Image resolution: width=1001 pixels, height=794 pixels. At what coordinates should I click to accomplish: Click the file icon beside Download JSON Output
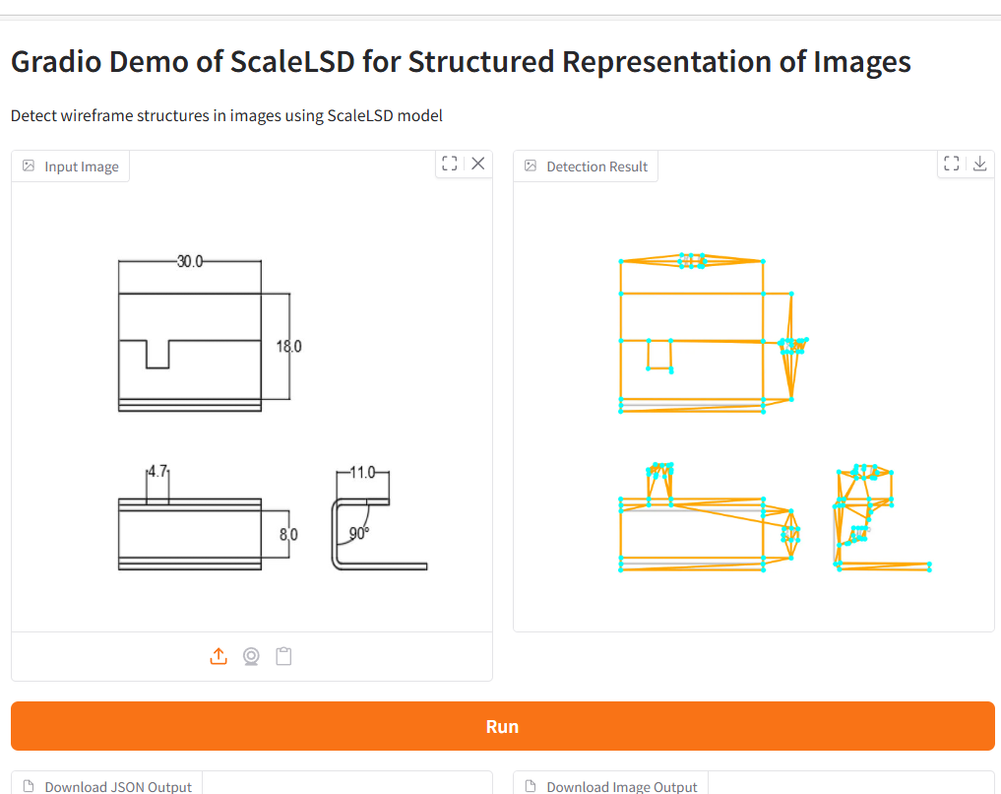point(29,786)
